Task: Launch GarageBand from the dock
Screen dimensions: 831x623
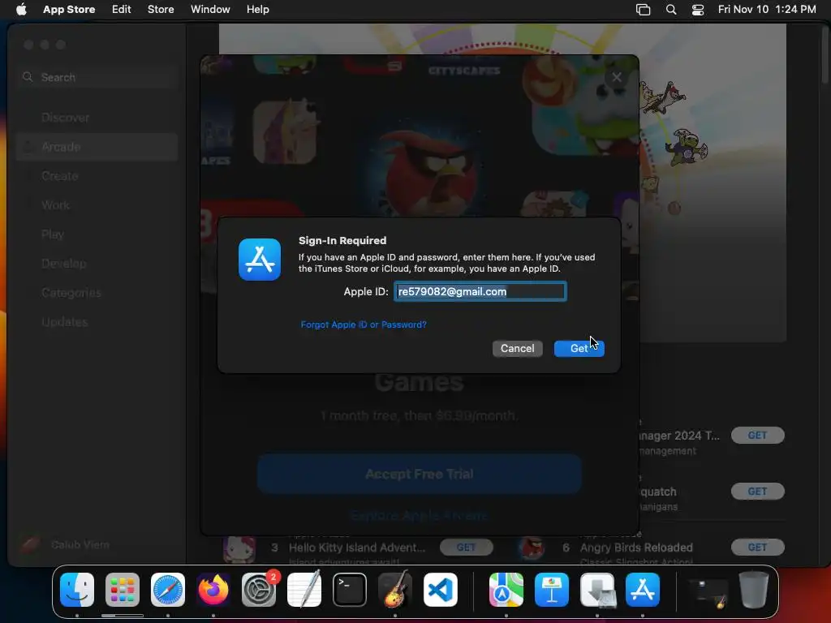Action: [x=395, y=590]
